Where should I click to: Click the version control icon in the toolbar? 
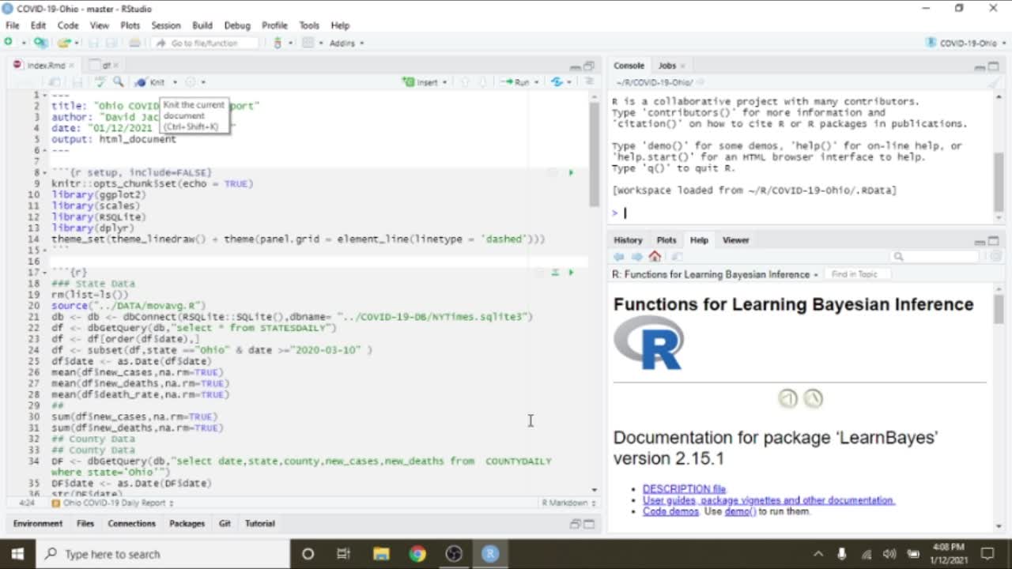[x=278, y=43]
